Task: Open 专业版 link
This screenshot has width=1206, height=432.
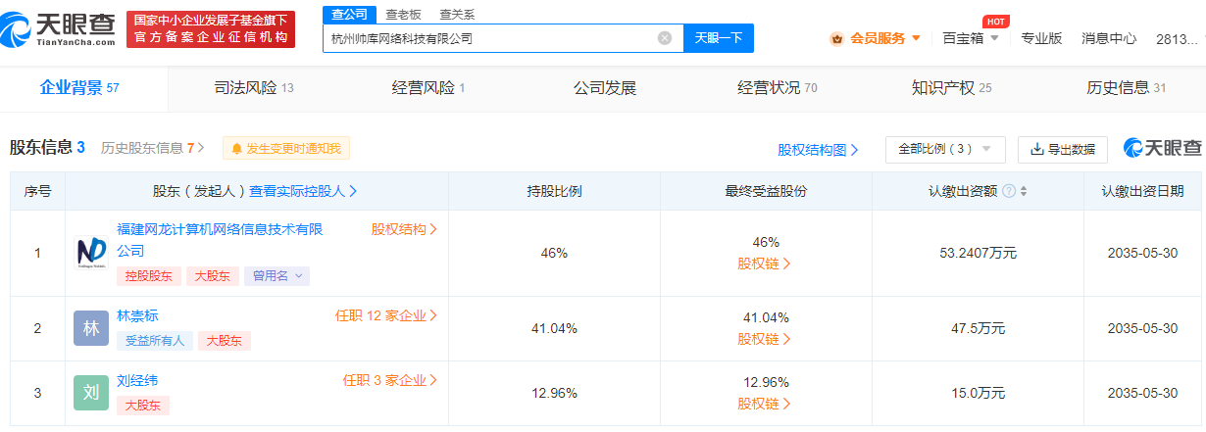Action: [x=1041, y=38]
